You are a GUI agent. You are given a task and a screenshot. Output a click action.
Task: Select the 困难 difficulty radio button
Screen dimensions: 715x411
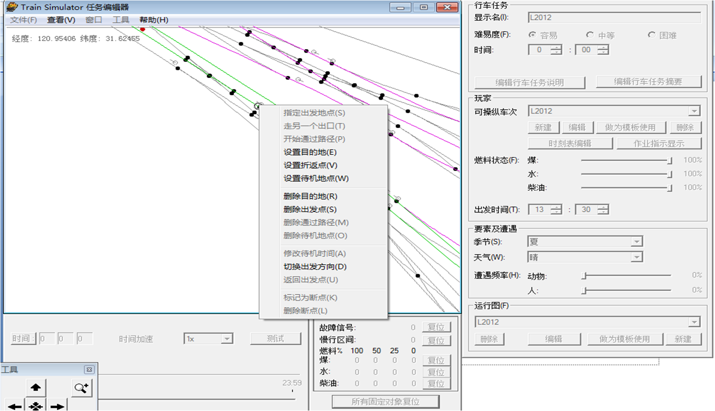(651, 35)
